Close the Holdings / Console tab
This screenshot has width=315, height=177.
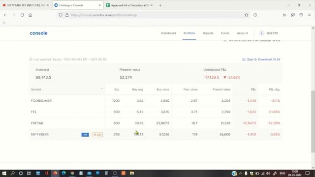click(99, 5)
